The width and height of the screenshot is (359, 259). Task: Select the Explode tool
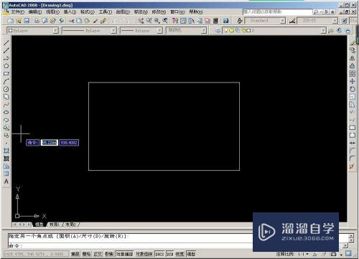click(352, 166)
